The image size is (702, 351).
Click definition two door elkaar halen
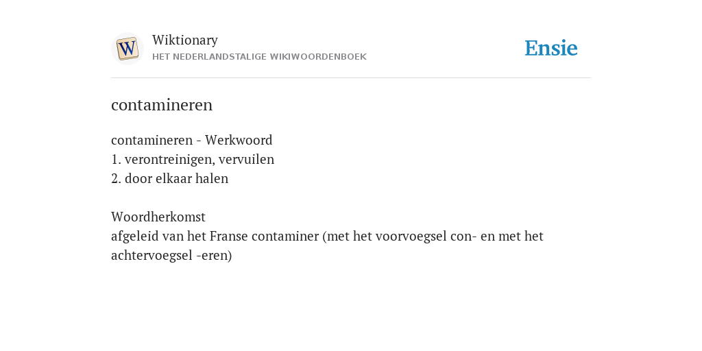pyautogui.click(x=170, y=179)
